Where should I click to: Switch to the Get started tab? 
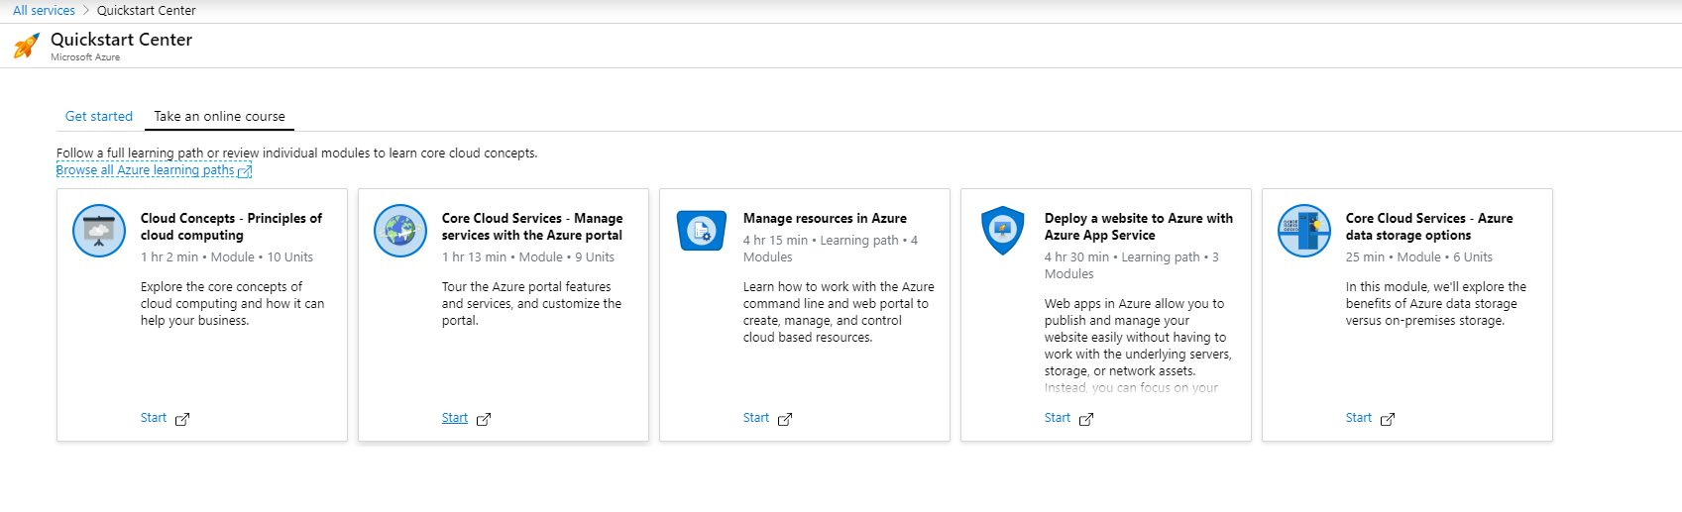[x=99, y=116]
